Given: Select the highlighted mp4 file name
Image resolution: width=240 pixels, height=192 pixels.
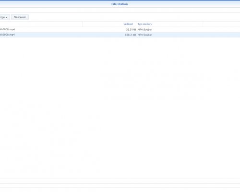Looking at the screenshot, I should (x=7, y=35).
